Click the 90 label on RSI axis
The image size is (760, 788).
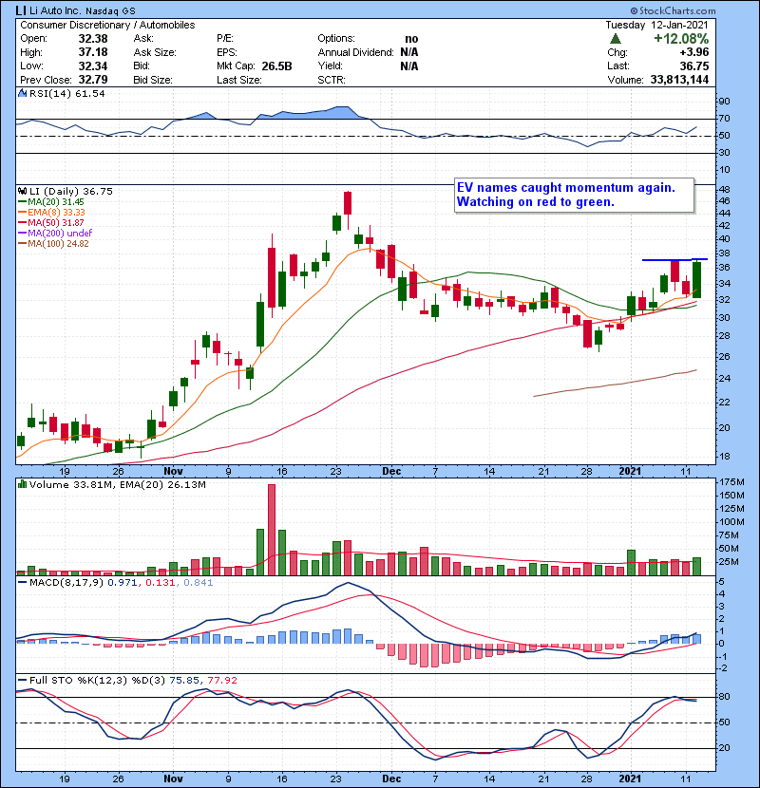coord(725,102)
